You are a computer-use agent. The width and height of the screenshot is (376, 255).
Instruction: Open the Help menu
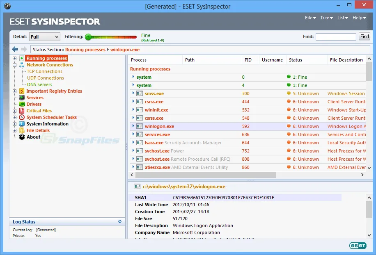coord(359,18)
